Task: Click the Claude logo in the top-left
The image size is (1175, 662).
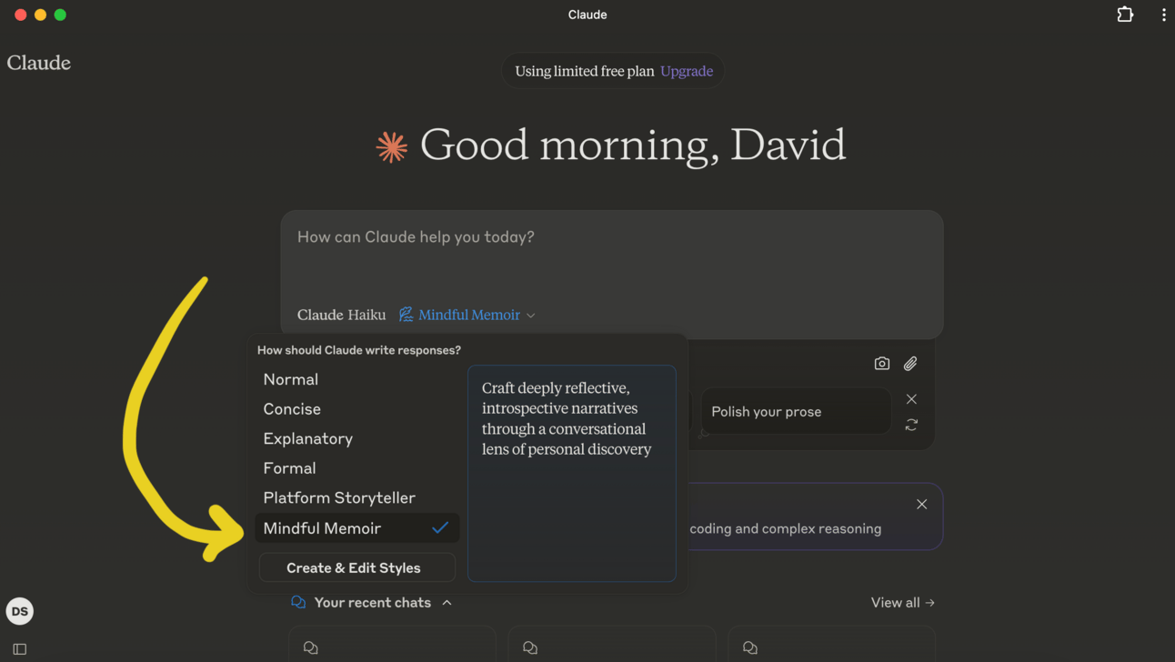Action: click(39, 63)
